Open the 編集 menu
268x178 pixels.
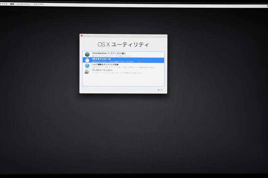pyautogui.click(x=12, y=4)
